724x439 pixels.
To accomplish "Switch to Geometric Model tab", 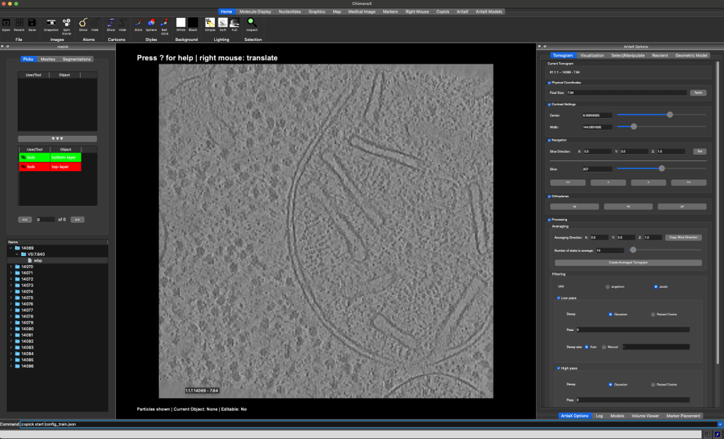I will click(x=691, y=55).
